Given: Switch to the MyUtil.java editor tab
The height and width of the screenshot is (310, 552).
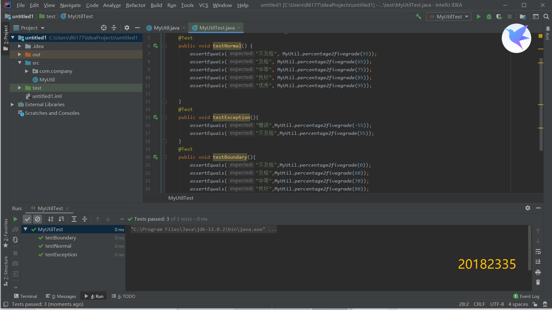Looking at the screenshot, I should pyautogui.click(x=166, y=28).
